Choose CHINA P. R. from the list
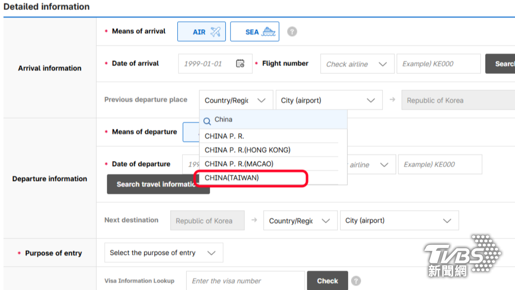Viewport: 515px width, 290px height. [x=224, y=136]
